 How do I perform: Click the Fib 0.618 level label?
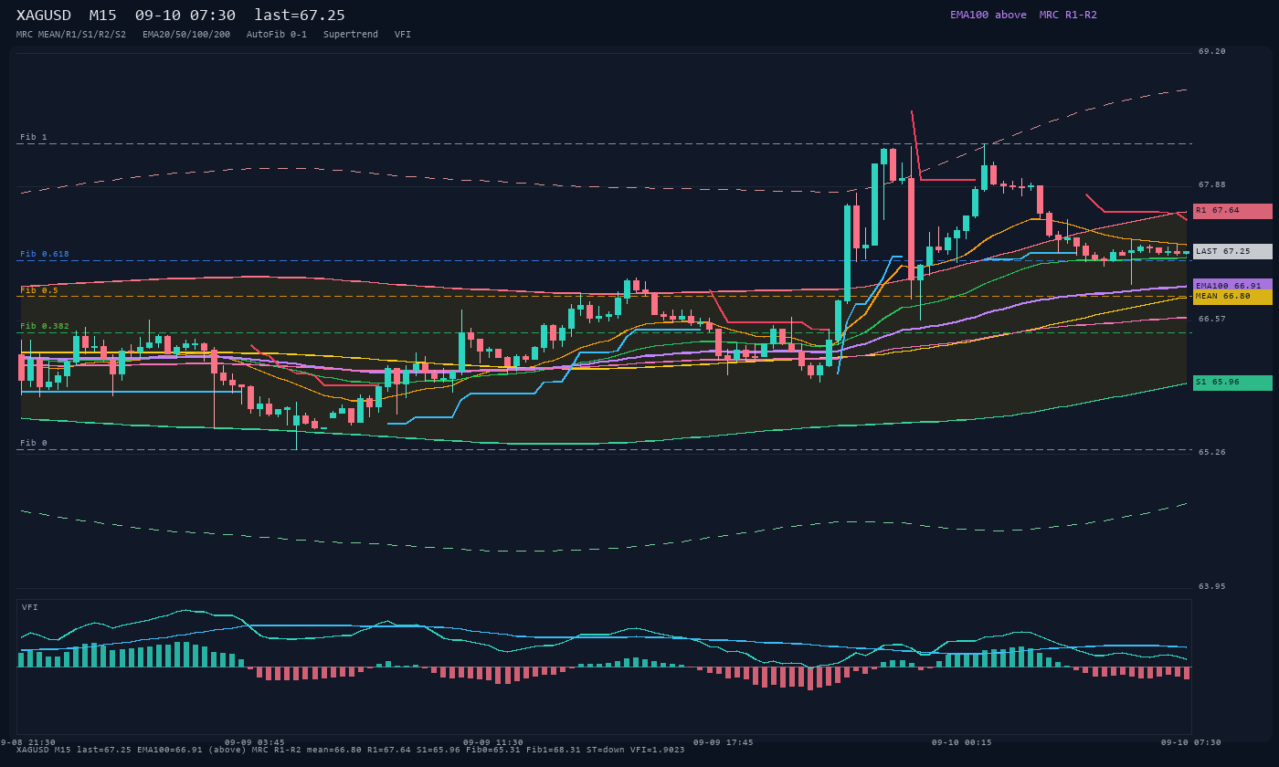(x=45, y=254)
